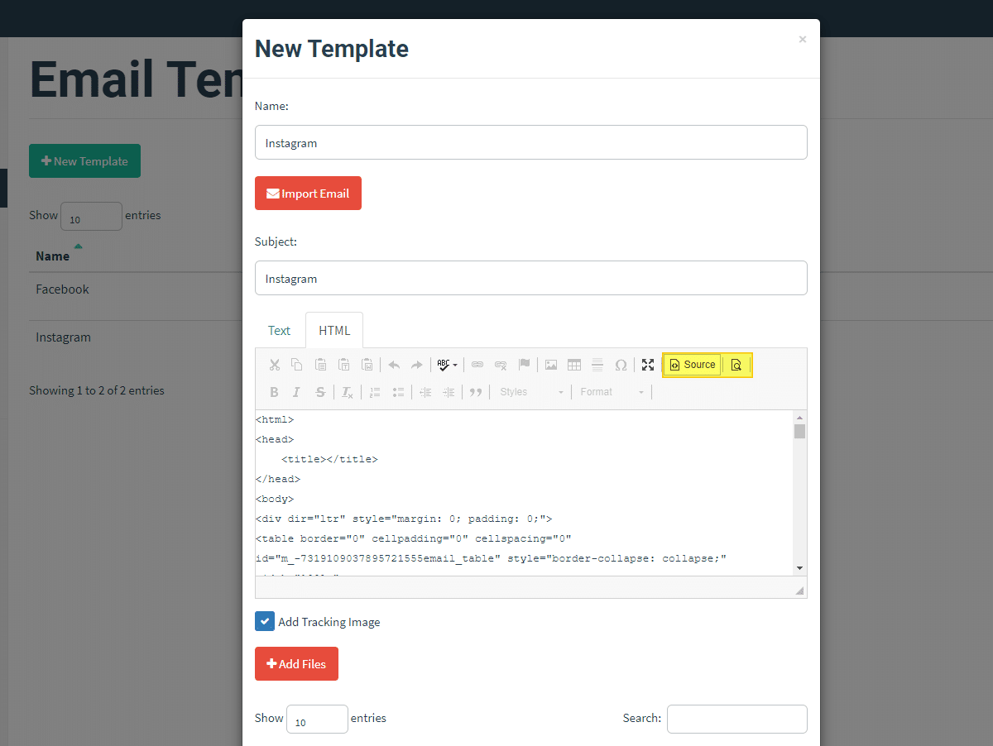The width and height of the screenshot is (993, 746).
Task: Click the entries count field in dialog
Action: [317, 719]
